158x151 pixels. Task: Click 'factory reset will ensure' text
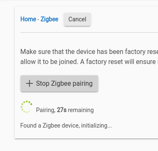click(121, 61)
